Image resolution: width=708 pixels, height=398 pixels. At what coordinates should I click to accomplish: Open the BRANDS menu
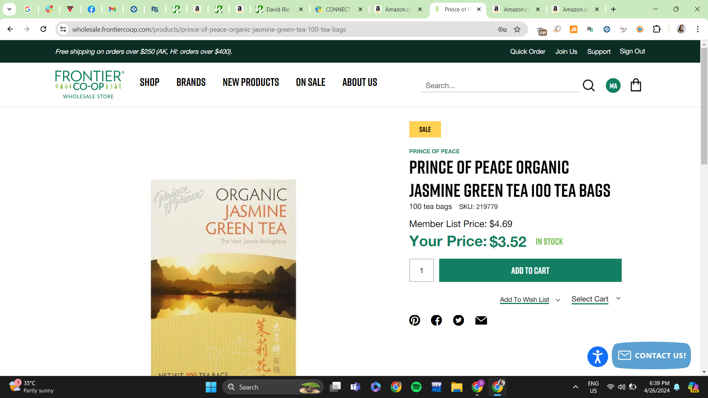coord(191,82)
